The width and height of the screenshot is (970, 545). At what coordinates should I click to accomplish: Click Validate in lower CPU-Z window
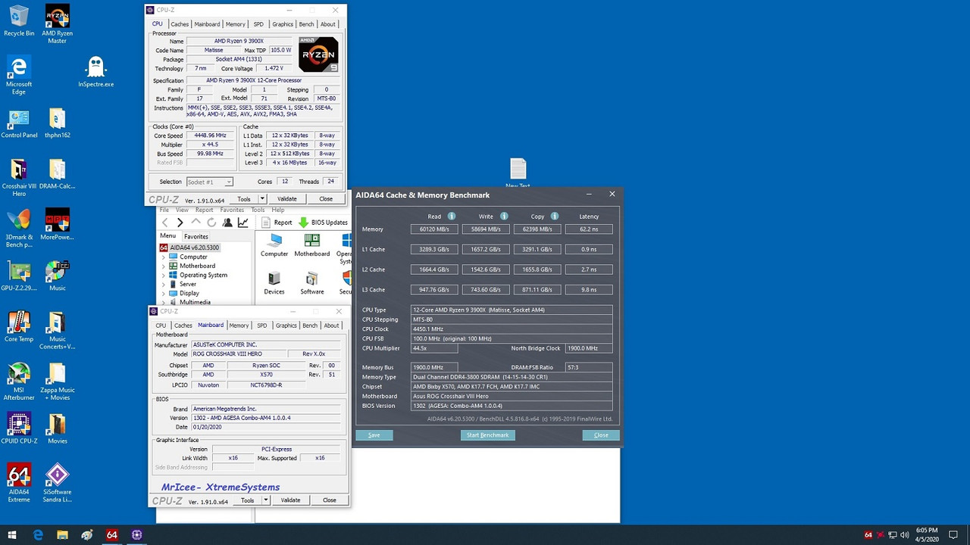point(290,500)
